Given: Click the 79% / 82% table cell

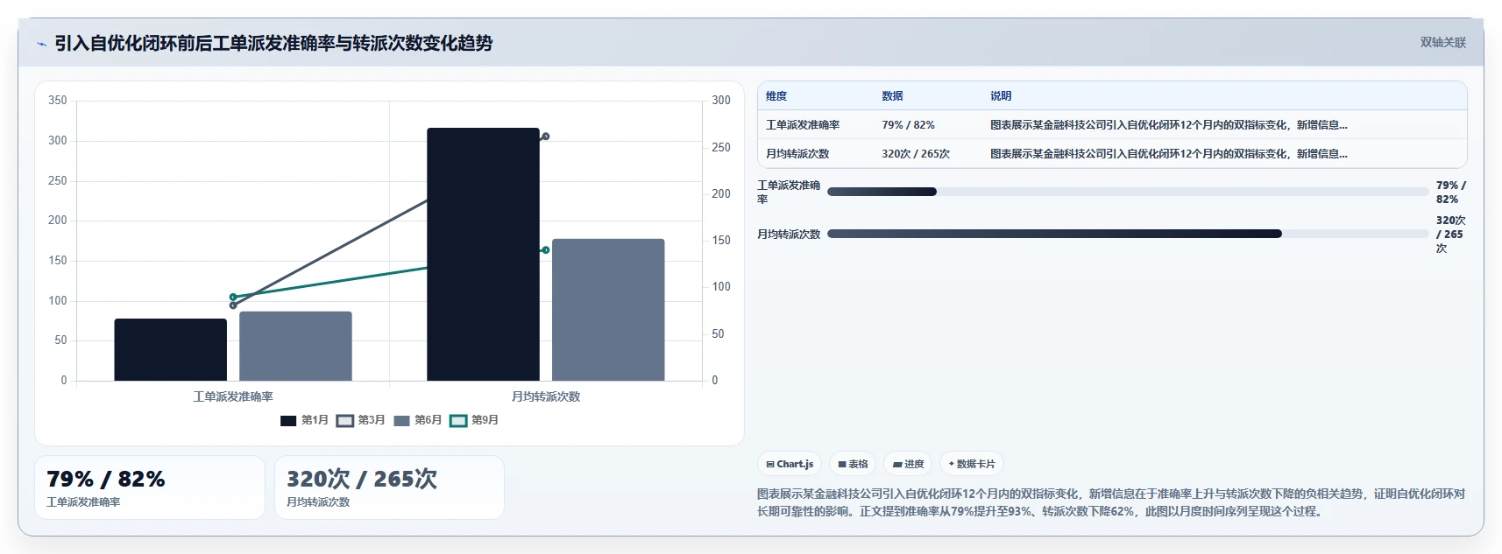Looking at the screenshot, I should pyautogui.click(x=908, y=125).
